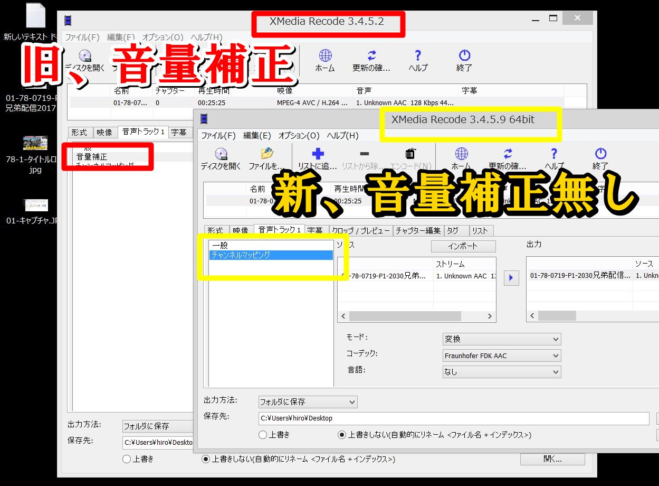
Task: Maximize the 3.4.5.2 window
Action: [x=553, y=18]
